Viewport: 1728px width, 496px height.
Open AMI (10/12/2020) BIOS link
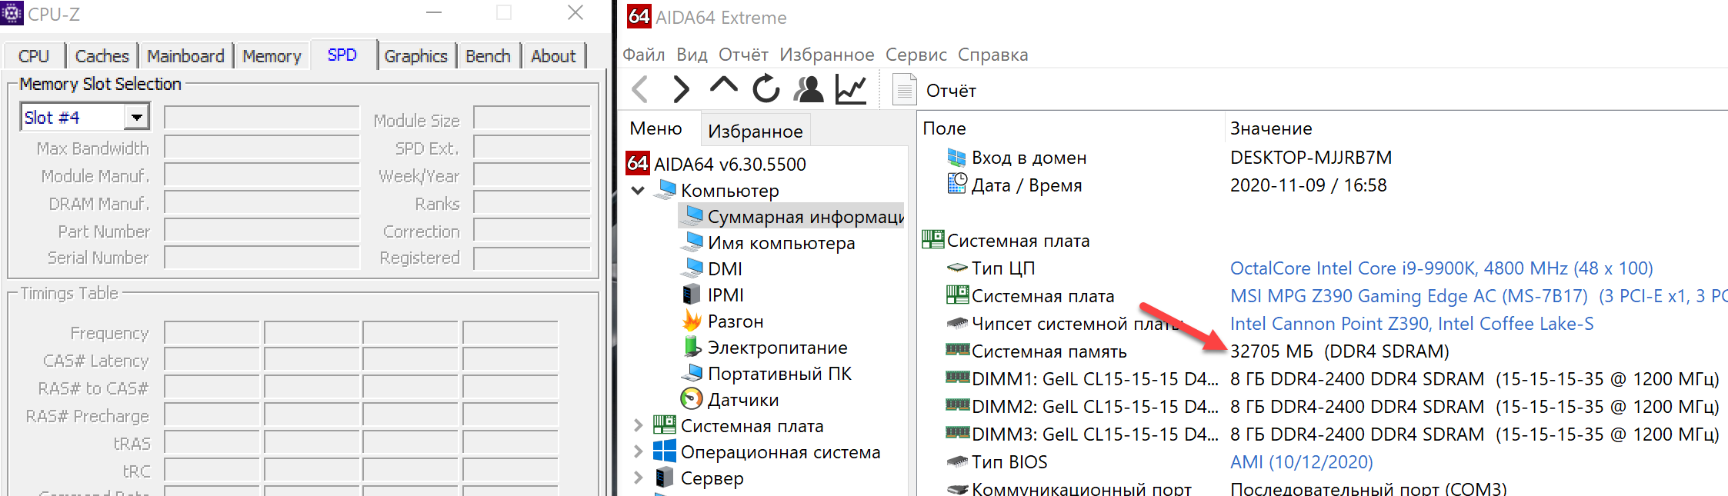pos(1301,462)
